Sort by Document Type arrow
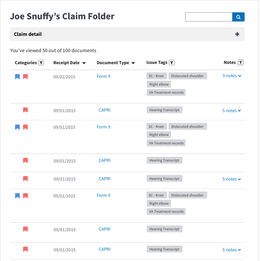The width and height of the screenshot is (260, 261). (x=133, y=63)
